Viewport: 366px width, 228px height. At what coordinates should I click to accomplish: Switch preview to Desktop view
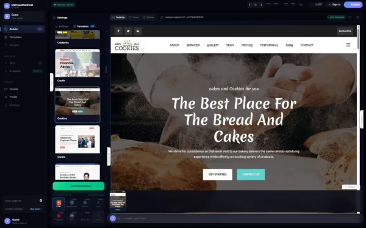tap(118, 17)
